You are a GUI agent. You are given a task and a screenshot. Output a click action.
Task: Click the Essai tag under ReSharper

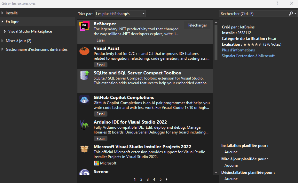coord(100,40)
